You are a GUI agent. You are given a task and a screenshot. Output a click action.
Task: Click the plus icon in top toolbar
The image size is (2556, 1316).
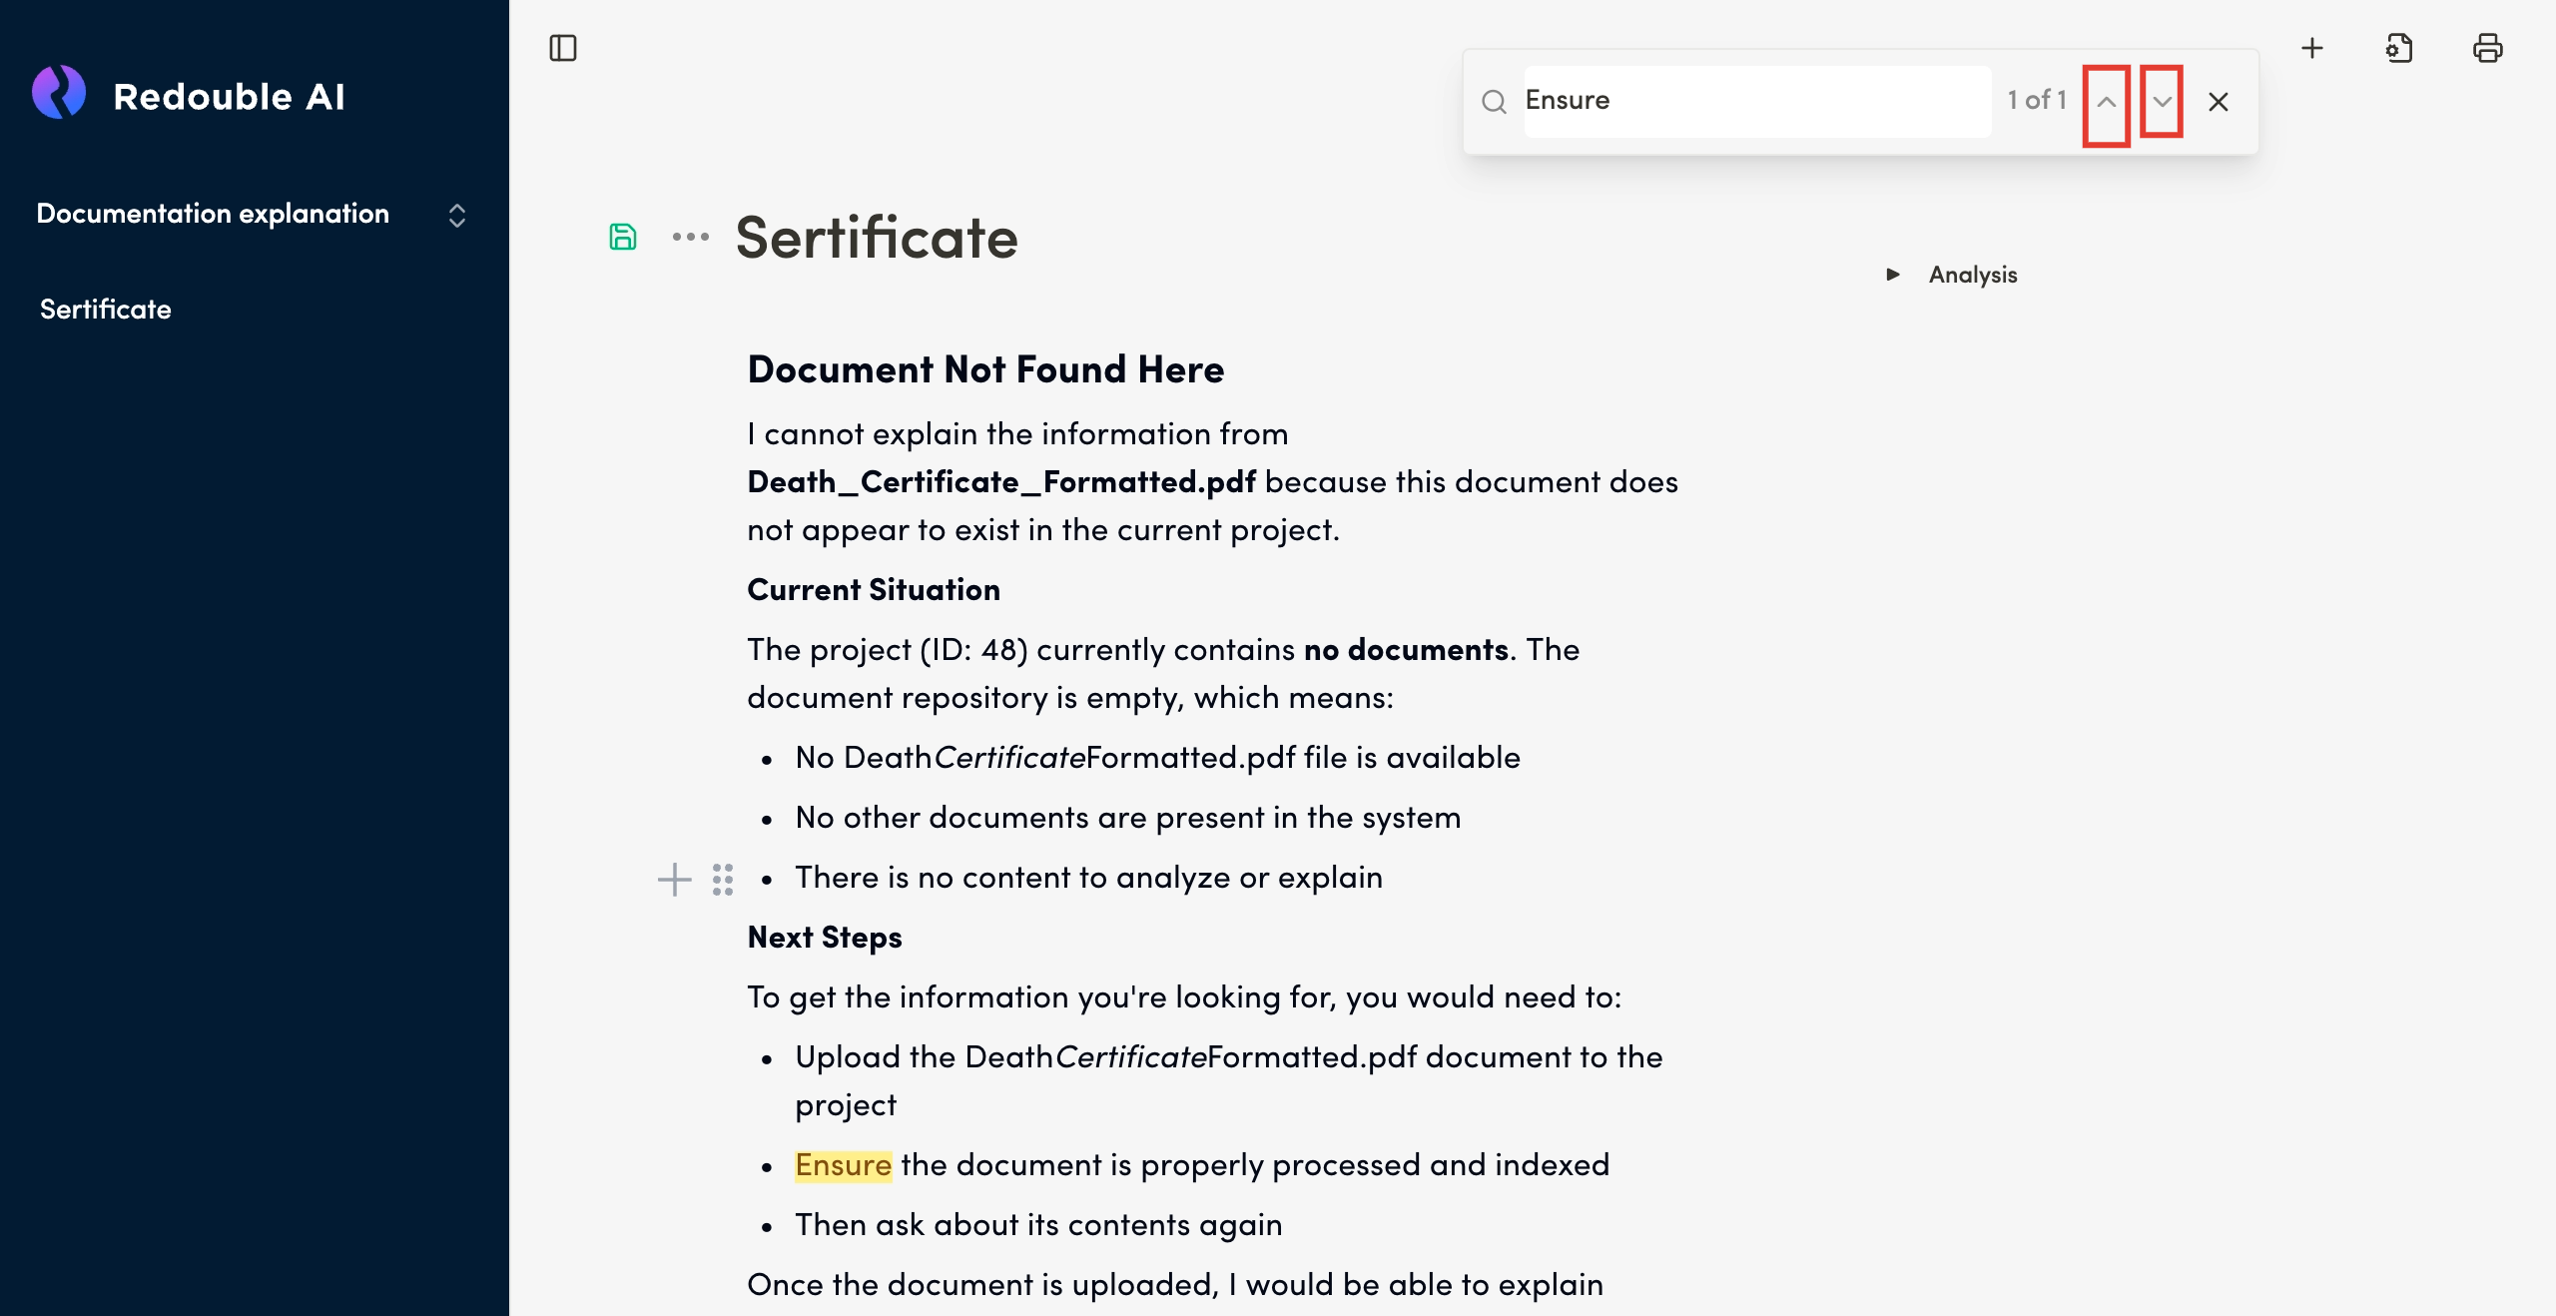2312,48
